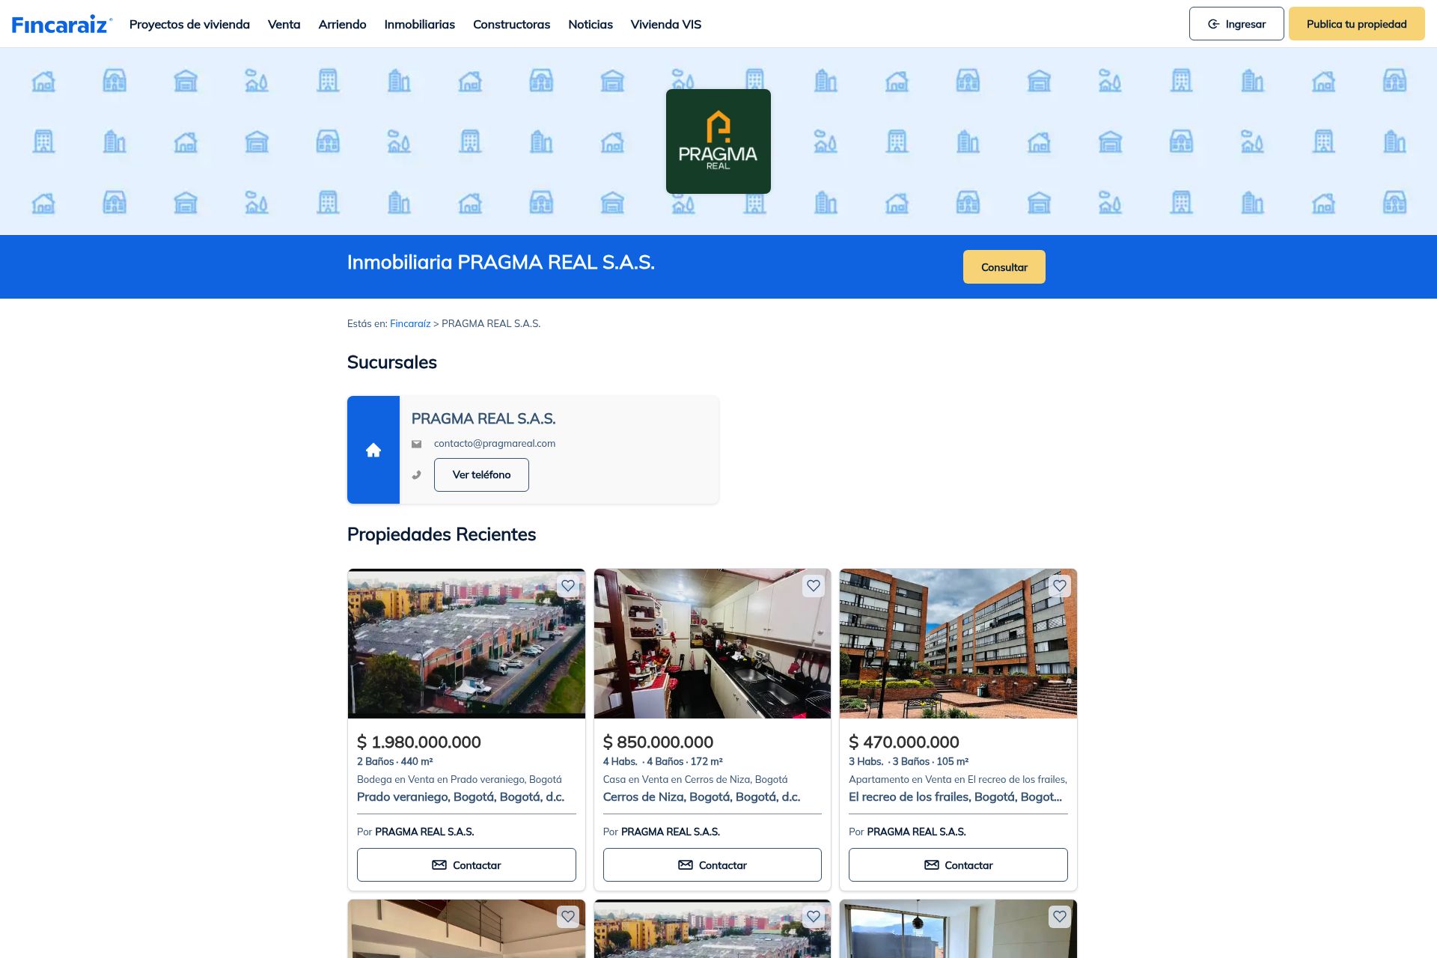Click '2 Baños · 440 m²' details text

coord(395,761)
